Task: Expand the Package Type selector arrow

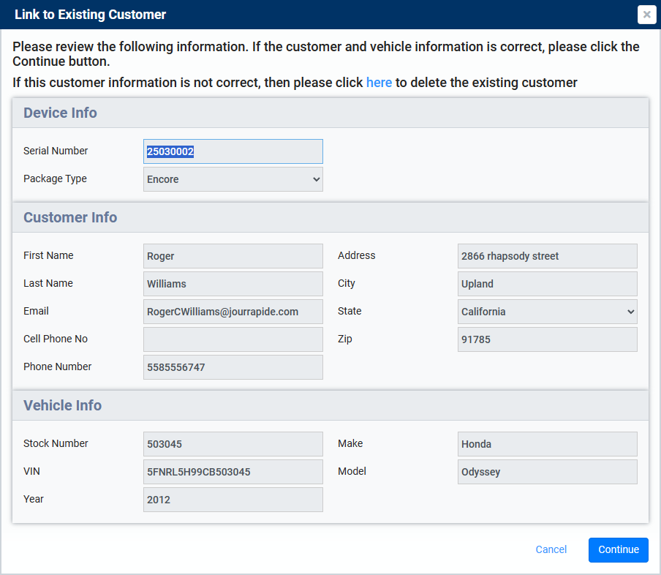Action: coord(314,178)
